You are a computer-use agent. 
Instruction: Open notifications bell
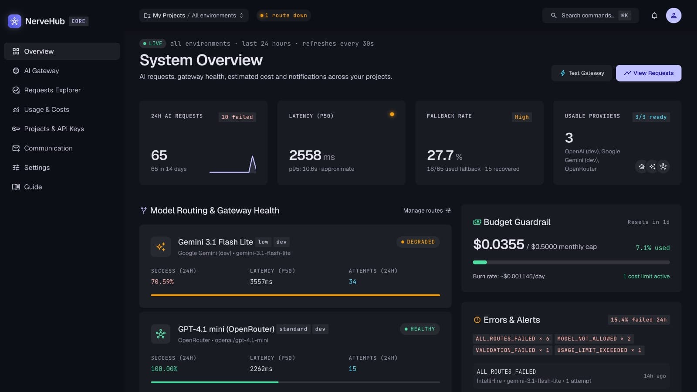pyautogui.click(x=654, y=15)
